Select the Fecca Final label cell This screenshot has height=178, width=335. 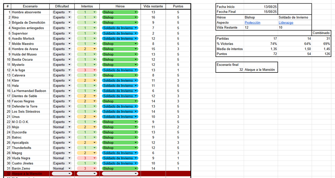[x=230, y=12]
